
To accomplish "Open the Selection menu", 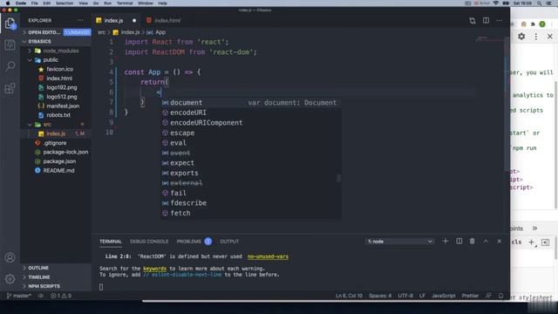I will click(65, 3).
